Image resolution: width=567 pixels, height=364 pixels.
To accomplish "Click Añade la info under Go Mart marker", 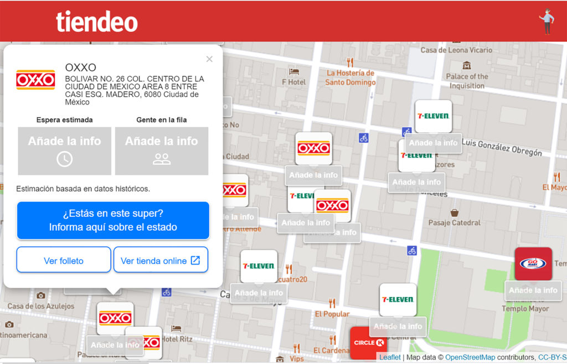I will click(x=533, y=290).
